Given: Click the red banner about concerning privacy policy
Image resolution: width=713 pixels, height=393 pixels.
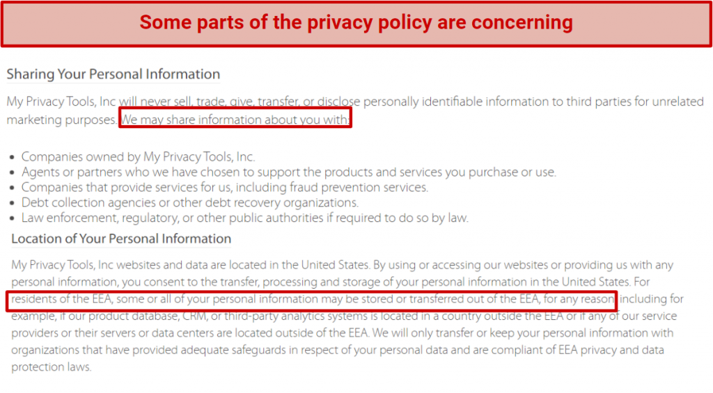Looking at the screenshot, I should coord(356,23).
